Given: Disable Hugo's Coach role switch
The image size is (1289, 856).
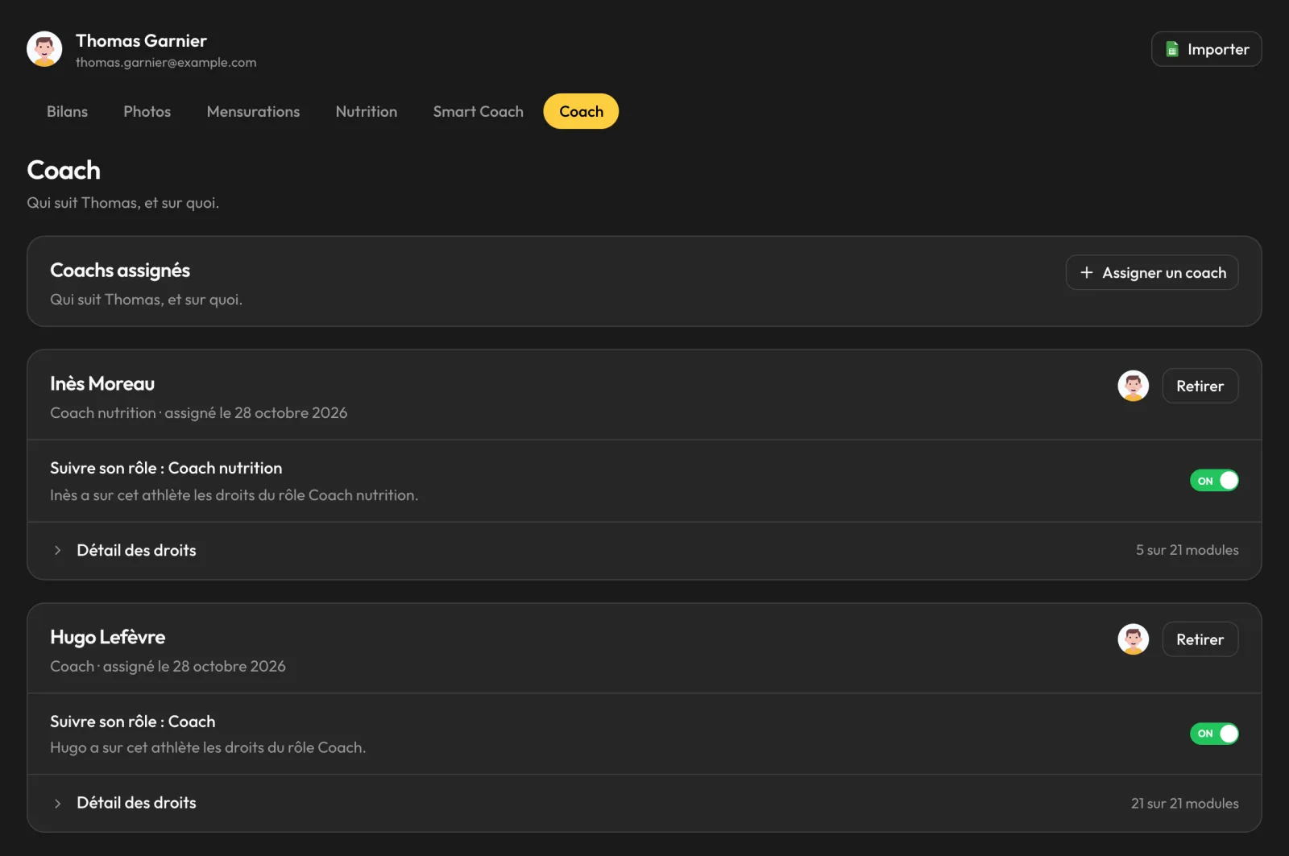Looking at the screenshot, I should coord(1214,734).
